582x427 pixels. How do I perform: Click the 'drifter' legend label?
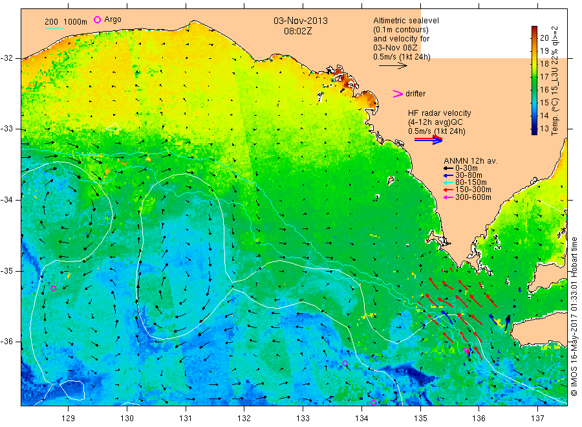point(415,94)
